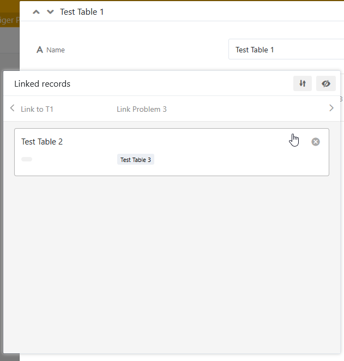Go to previous record with up arrow
Viewport: 344px width, 361px height.
point(37,12)
